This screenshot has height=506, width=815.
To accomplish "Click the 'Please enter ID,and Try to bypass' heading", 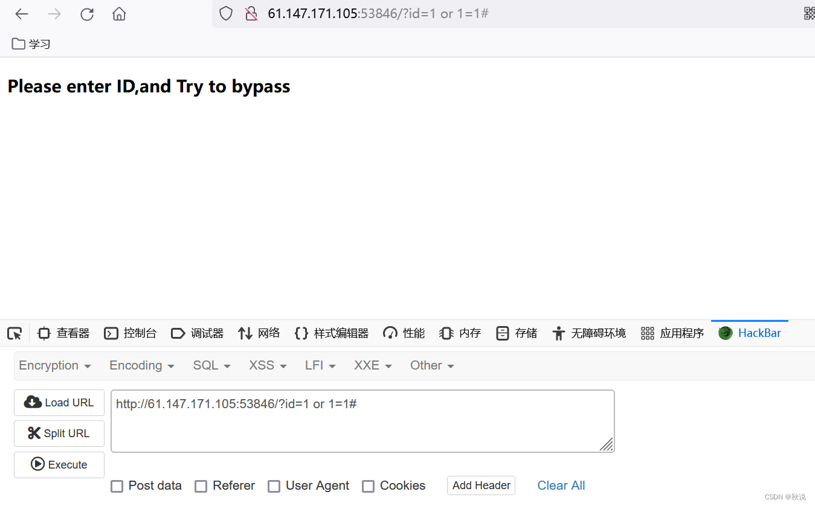I will [x=149, y=86].
